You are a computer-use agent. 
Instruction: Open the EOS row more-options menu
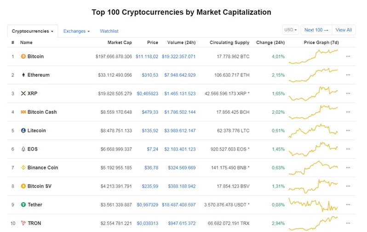(348, 149)
